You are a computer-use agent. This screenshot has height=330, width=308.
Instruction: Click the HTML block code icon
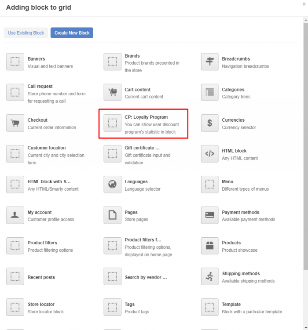[x=209, y=154]
